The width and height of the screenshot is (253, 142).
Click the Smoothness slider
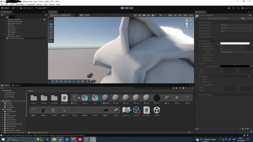tap(233, 49)
